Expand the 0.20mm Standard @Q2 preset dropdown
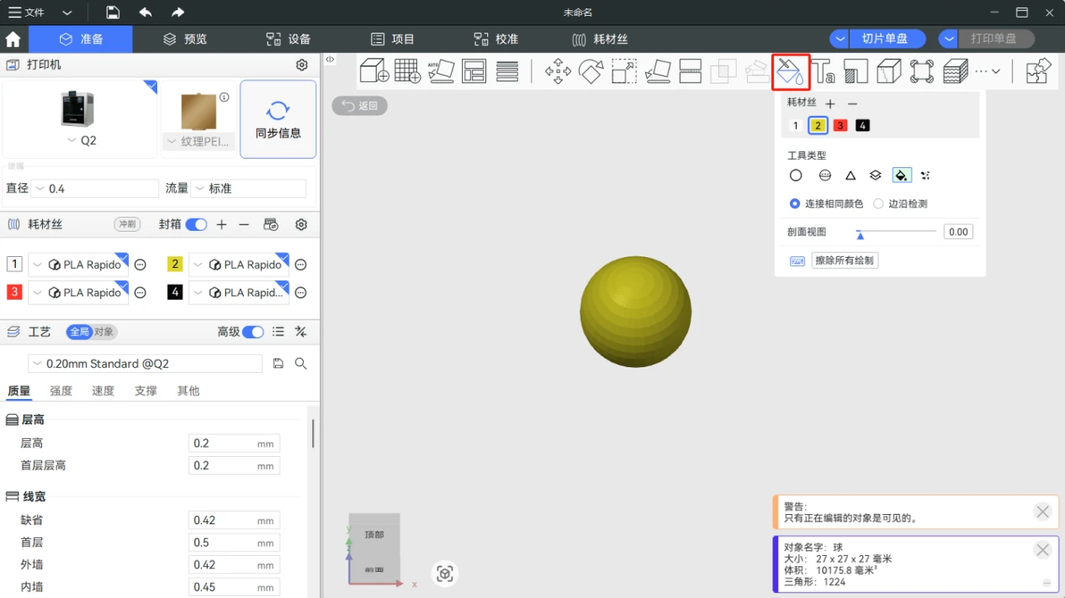The image size is (1065, 598). (145, 363)
